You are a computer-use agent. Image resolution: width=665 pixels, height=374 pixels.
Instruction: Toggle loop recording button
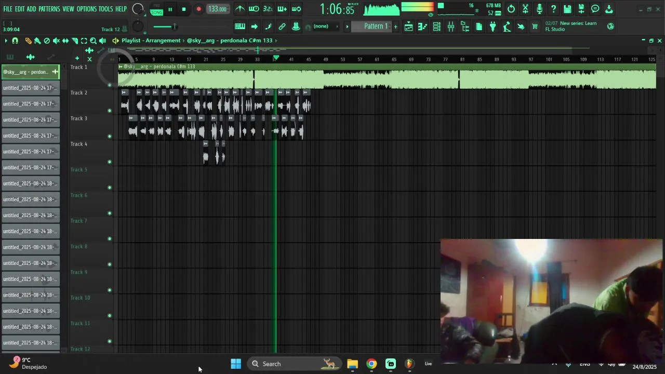click(x=296, y=9)
